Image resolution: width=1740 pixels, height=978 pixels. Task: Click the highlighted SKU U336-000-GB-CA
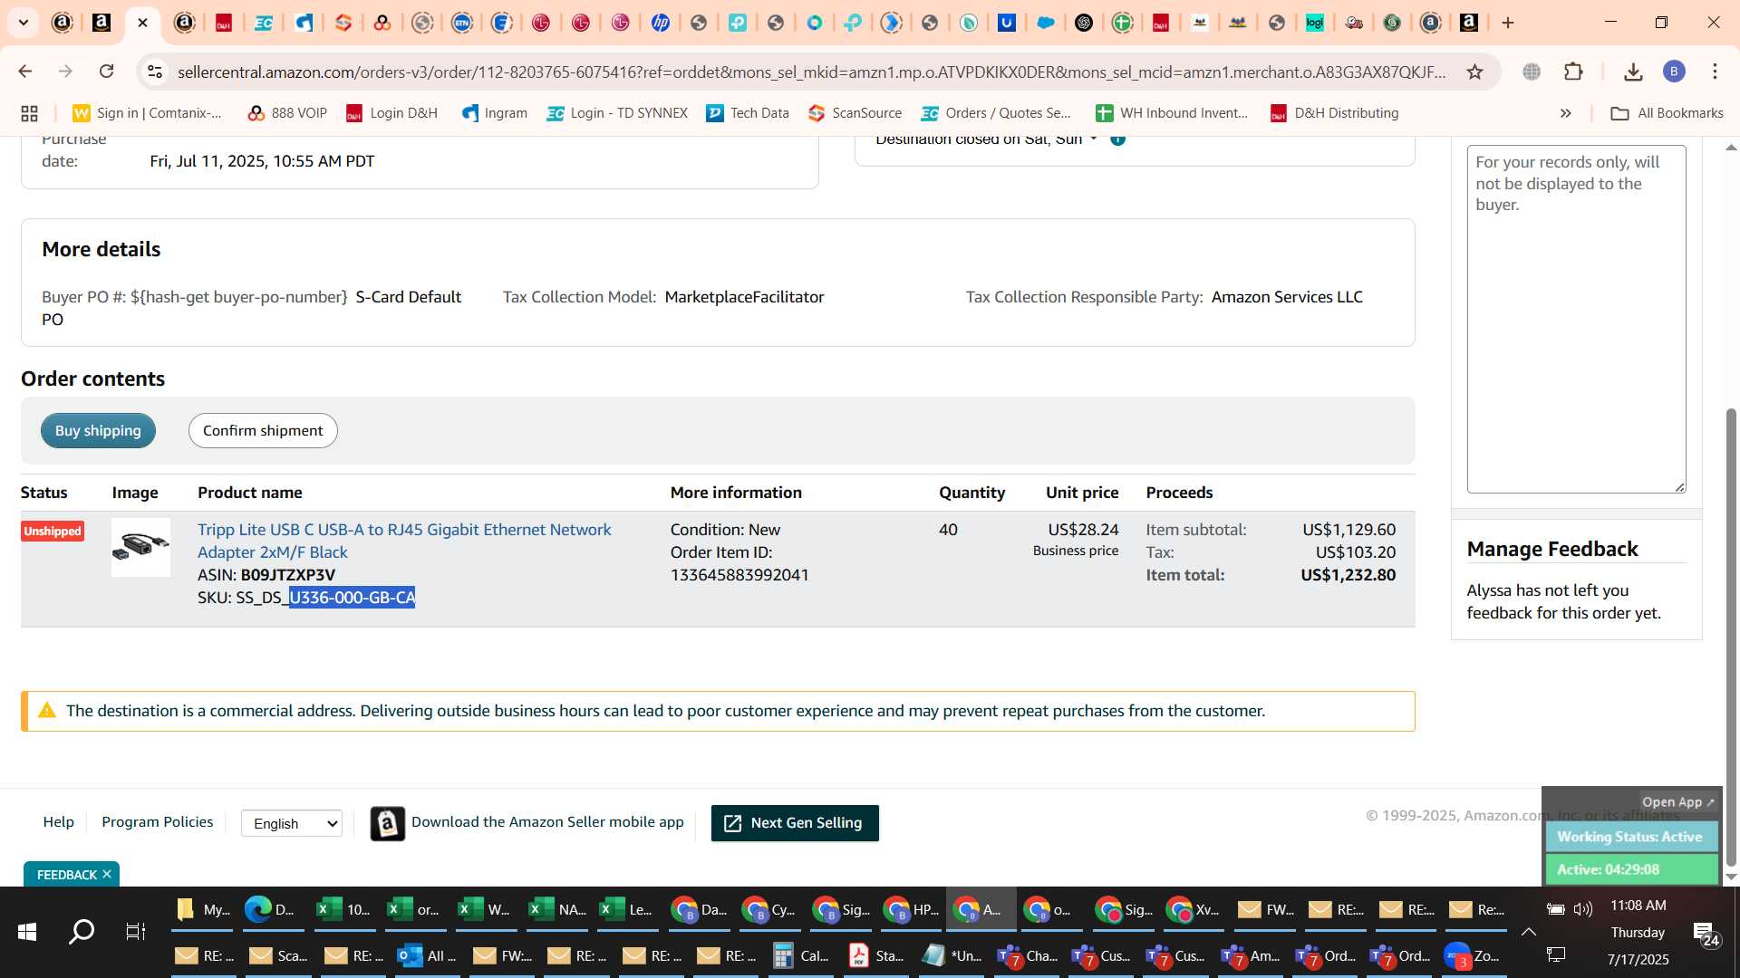(x=352, y=598)
